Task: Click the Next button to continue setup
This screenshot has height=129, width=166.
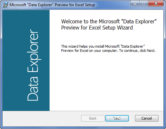Action: (117, 118)
